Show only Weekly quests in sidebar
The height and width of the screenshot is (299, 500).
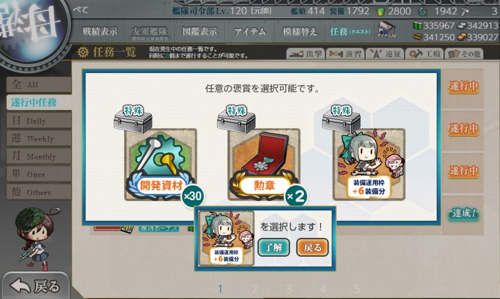click(x=39, y=138)
